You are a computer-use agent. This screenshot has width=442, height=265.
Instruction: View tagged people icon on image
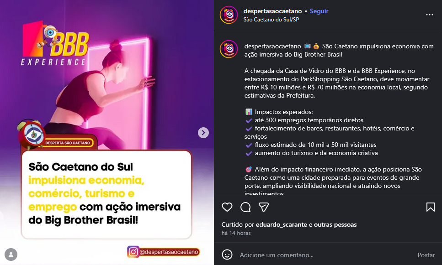click(x=11, y=255)
